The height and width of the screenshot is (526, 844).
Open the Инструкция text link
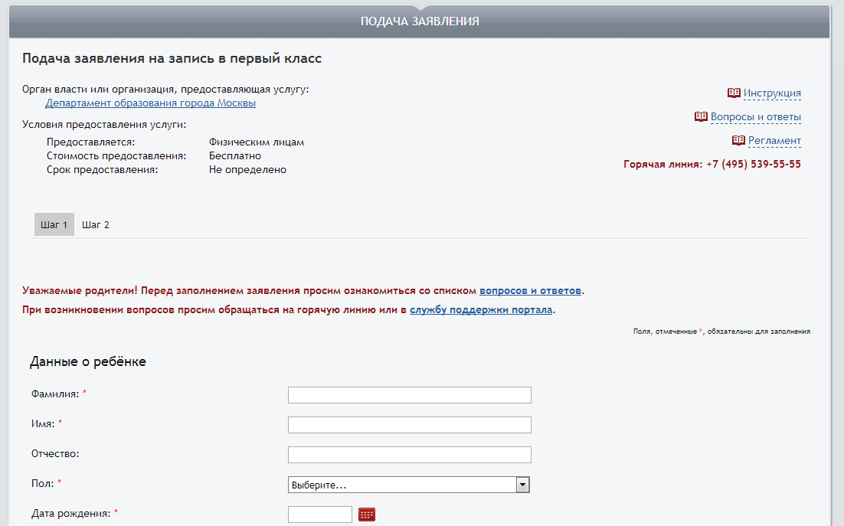point(772,93)
